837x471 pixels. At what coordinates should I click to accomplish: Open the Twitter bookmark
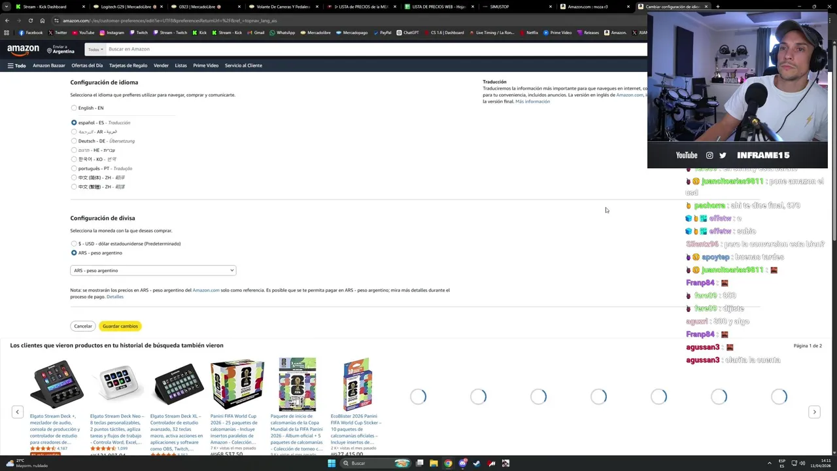tap(57, 33)
